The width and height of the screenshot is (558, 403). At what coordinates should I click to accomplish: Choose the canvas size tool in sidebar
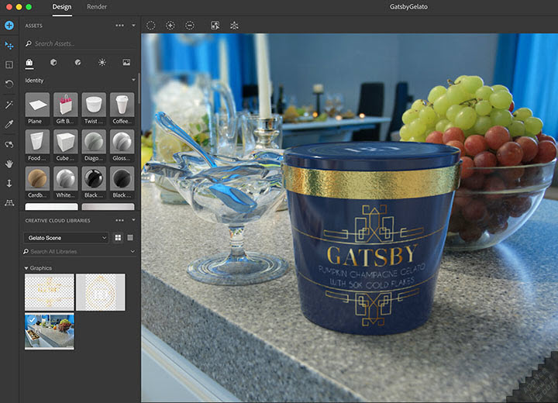[9, 64]
